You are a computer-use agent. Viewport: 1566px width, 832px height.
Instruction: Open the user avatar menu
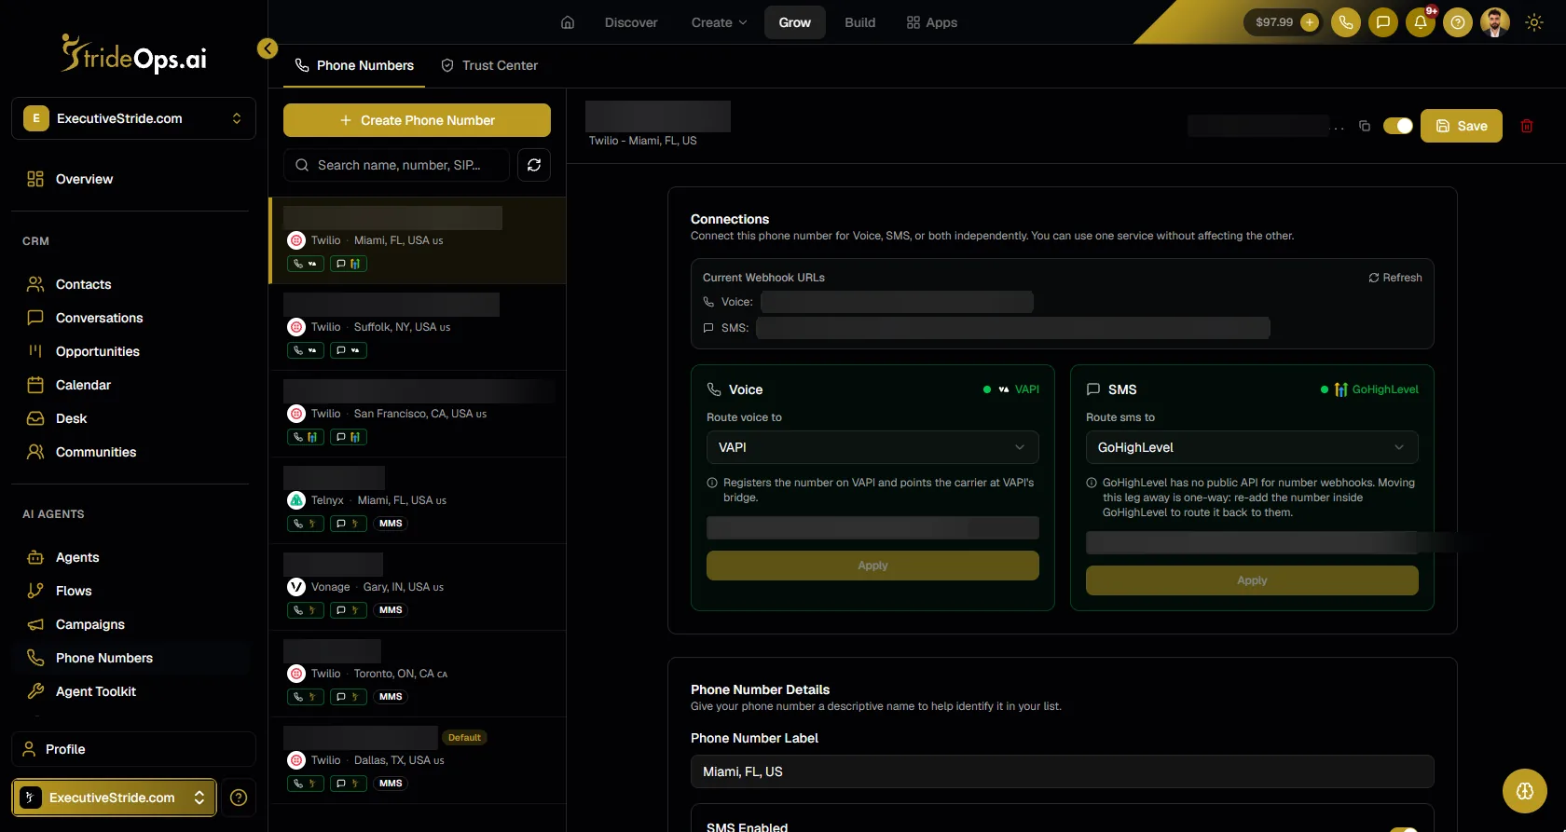[1495, 22]
